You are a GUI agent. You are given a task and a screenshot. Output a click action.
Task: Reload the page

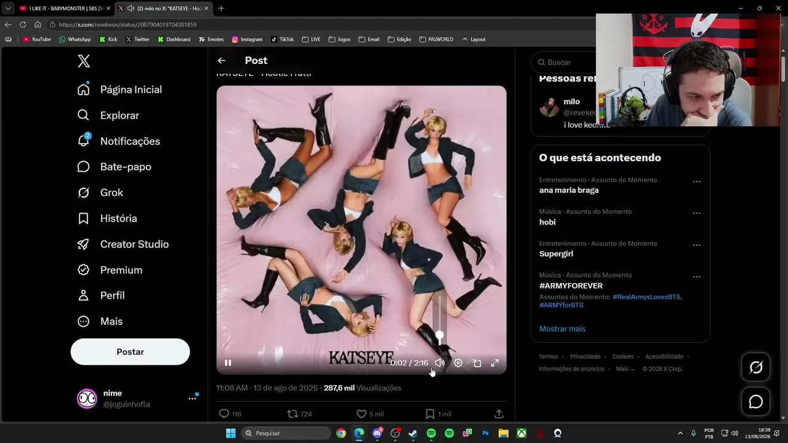point(23,25)
